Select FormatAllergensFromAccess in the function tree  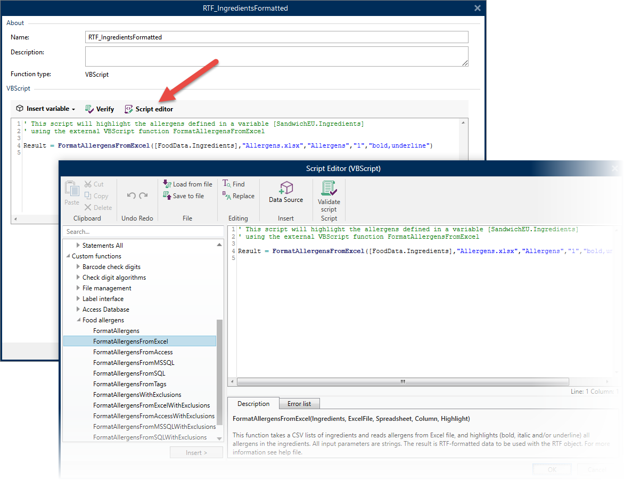[133, 352]
